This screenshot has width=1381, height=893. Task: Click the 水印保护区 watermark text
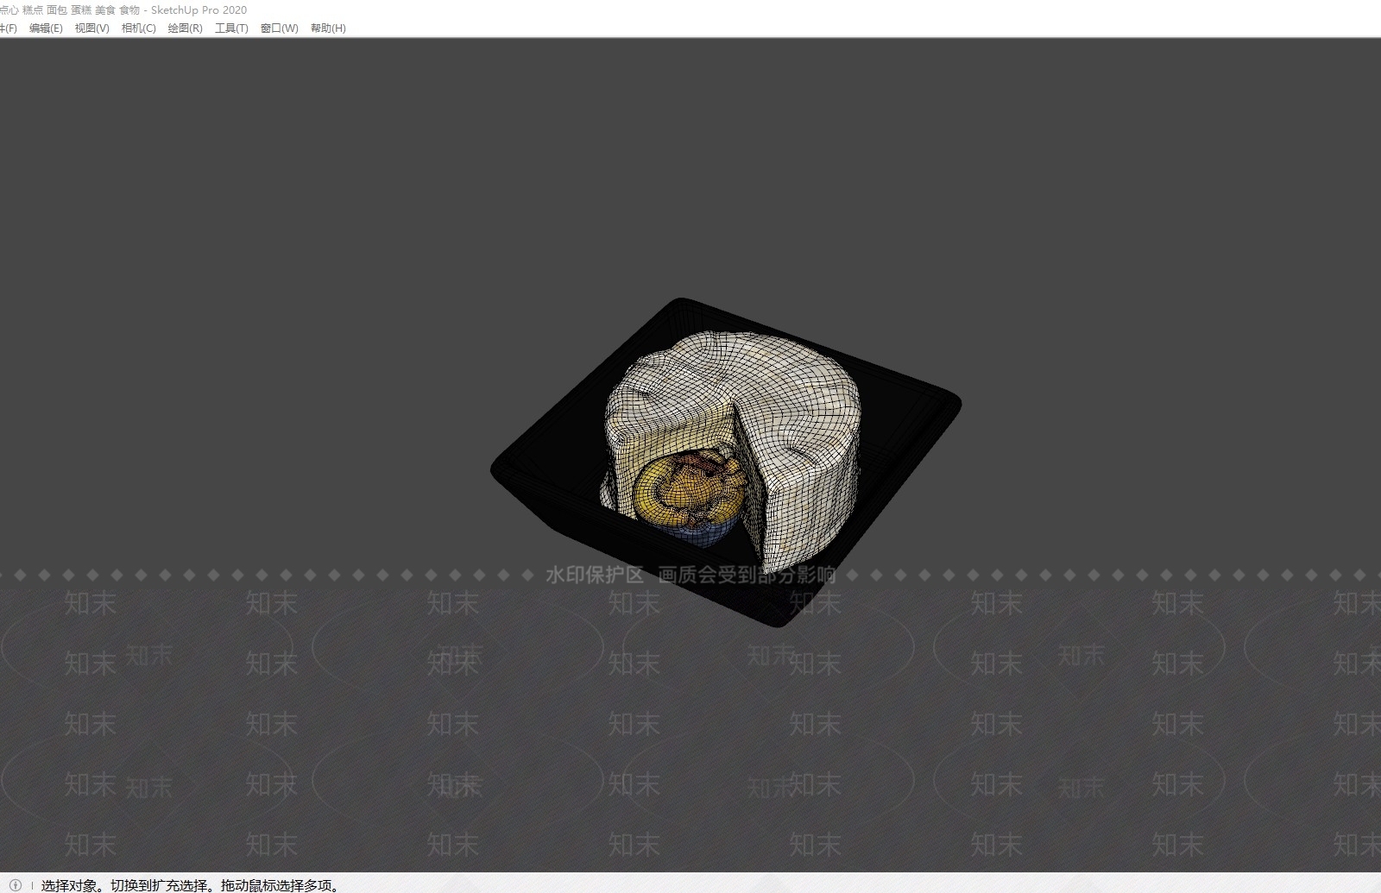tap(595, 575)
